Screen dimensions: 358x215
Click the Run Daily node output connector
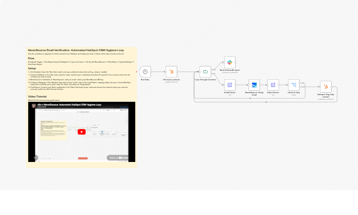[151, 72]
